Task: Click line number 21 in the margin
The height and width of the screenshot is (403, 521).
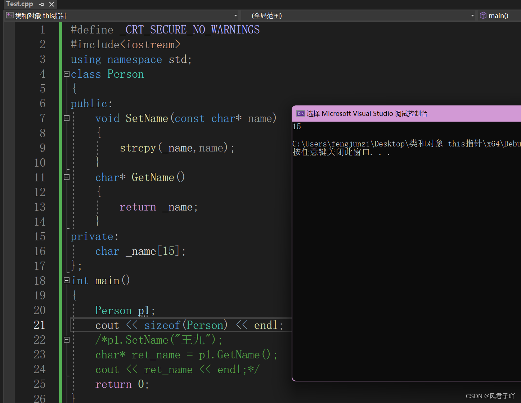Action: click(40, 325)
